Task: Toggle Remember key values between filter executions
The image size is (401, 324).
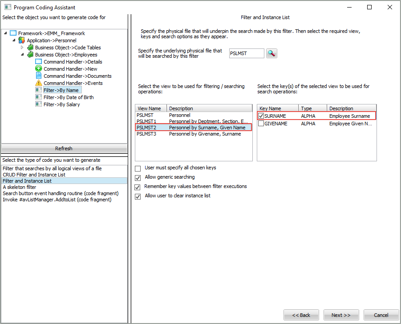Action: coord(138,187)
